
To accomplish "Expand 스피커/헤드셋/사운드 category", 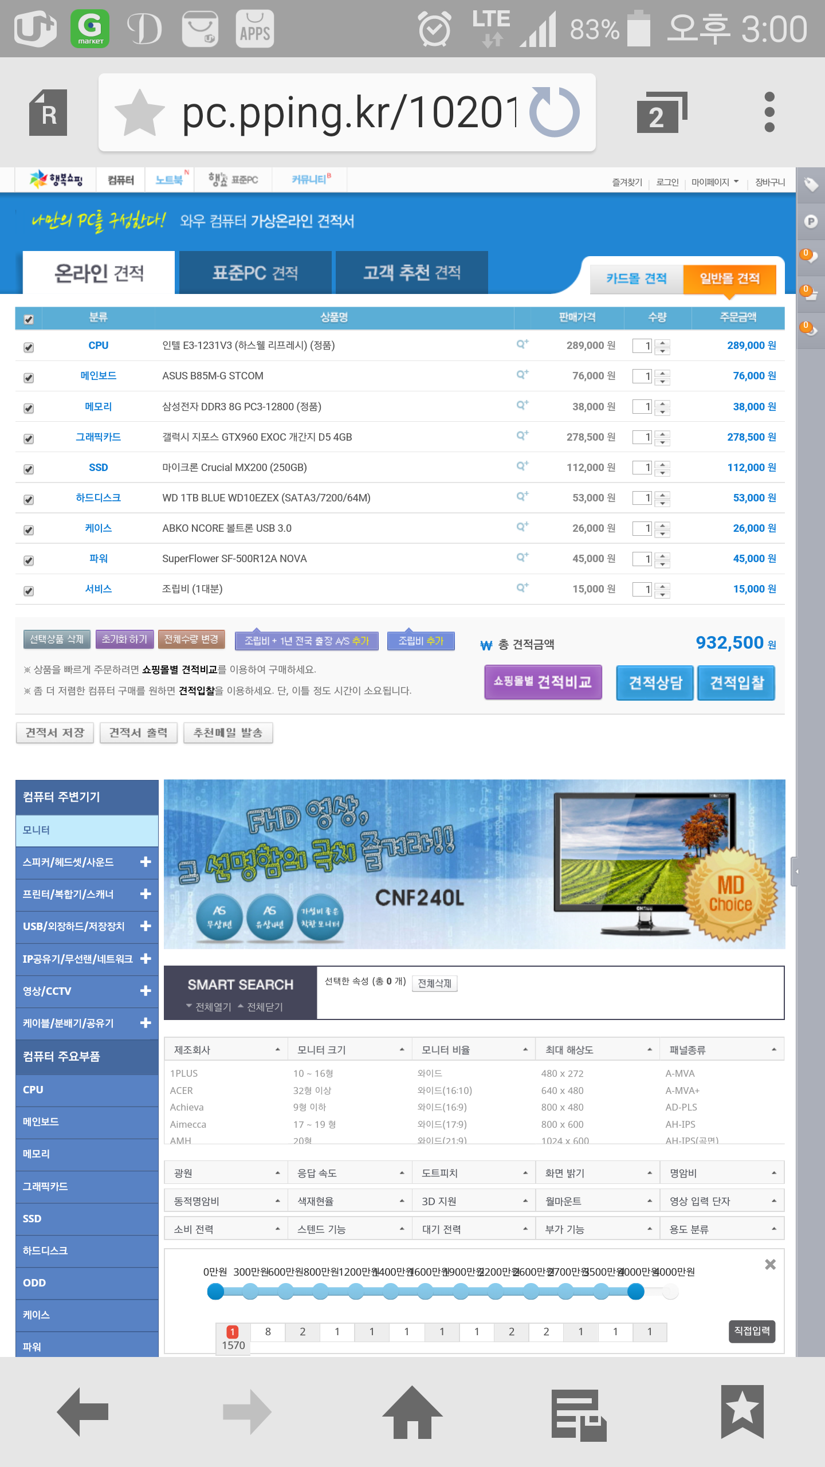I will 146,862.
